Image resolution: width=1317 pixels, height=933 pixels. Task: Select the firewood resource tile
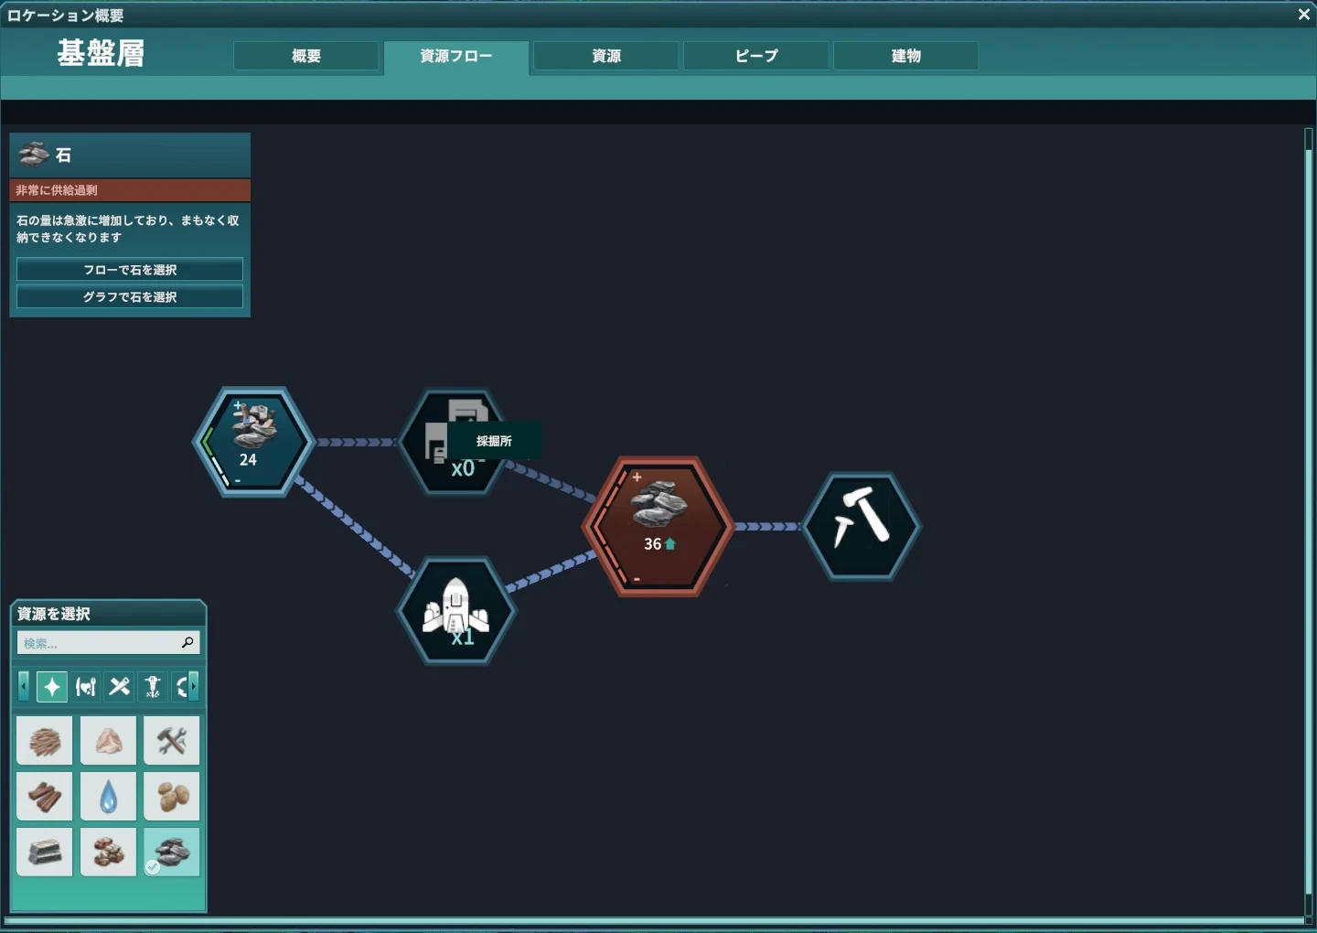coord(44,741)
